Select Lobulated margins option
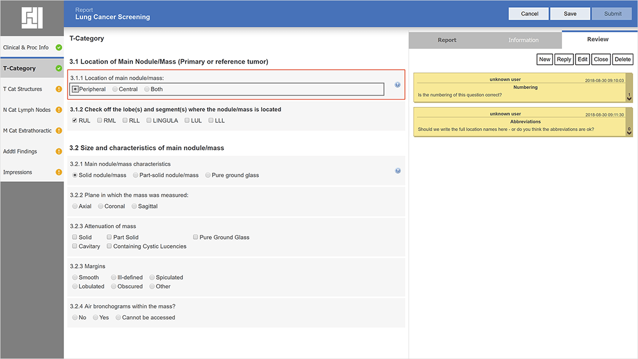 pos(75,287)
